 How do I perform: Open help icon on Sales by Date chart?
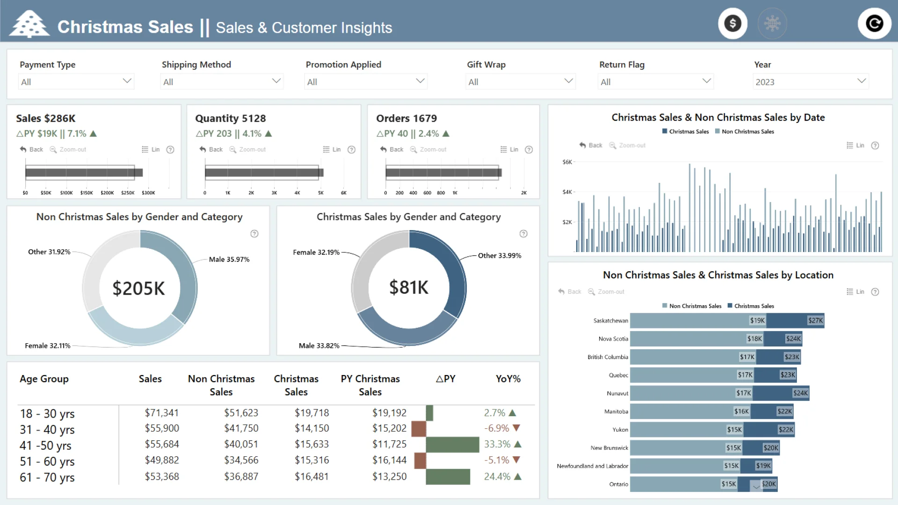coord(875,145)
